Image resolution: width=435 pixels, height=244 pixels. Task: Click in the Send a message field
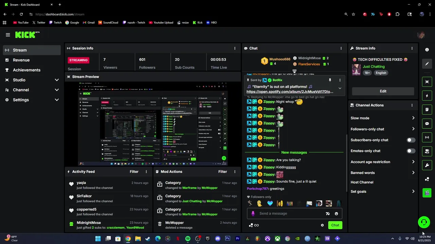(291, 213)
